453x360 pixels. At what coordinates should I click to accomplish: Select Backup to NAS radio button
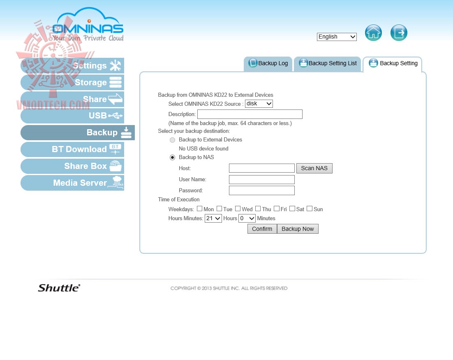173,157
